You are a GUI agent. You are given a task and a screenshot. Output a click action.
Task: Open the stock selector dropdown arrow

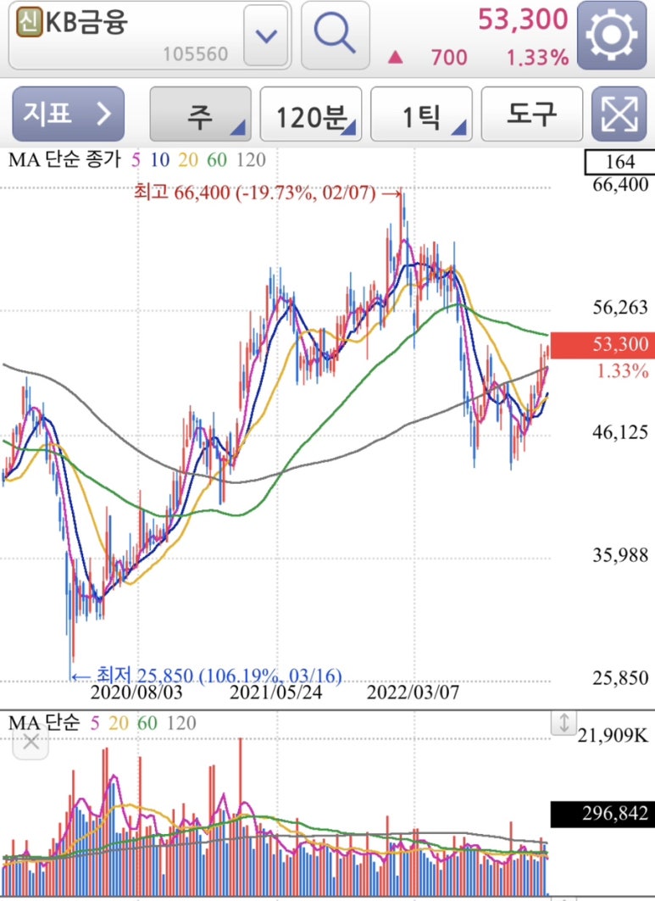click(x=265, y=36)
